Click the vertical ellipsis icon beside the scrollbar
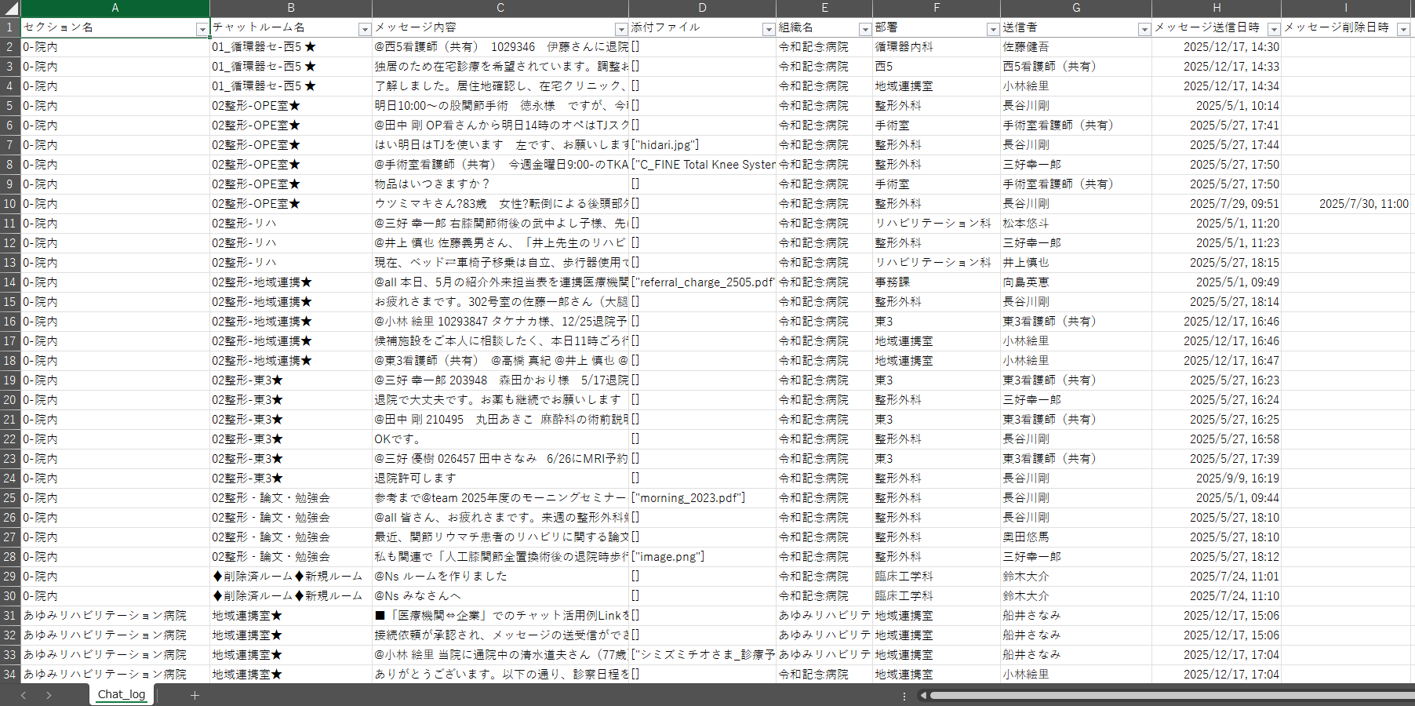Image resolution: width=1415 pixels, height=706 pixels. (905, 696)
